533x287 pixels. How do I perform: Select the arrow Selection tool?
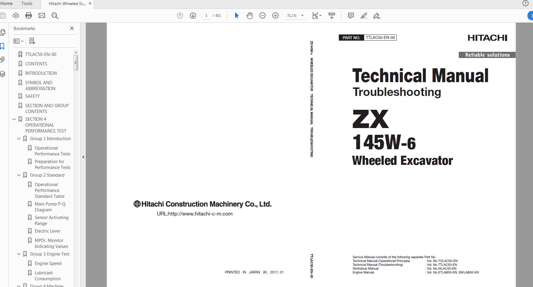click(236, 16)
